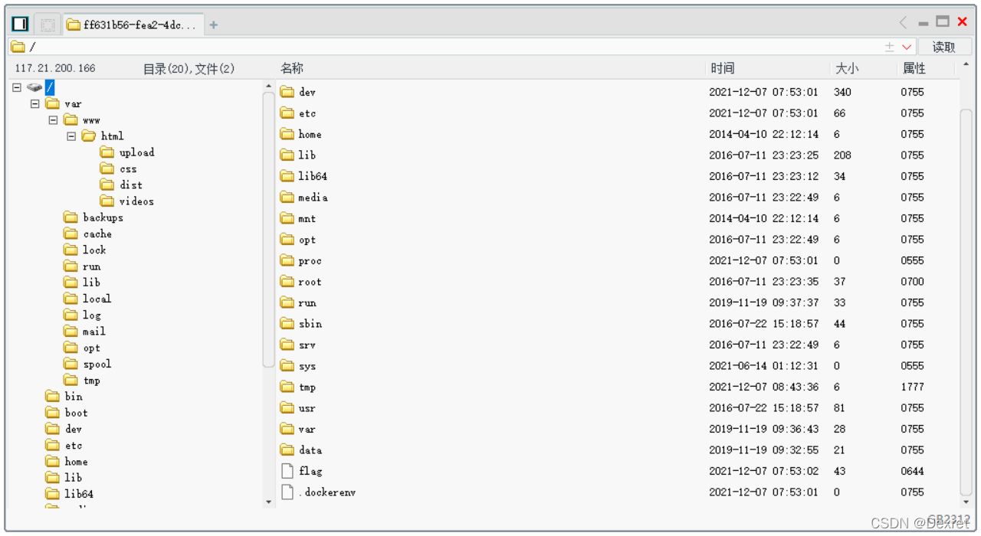Select the spool folder in the tree
Screen dimensions: 981x536
87,364
